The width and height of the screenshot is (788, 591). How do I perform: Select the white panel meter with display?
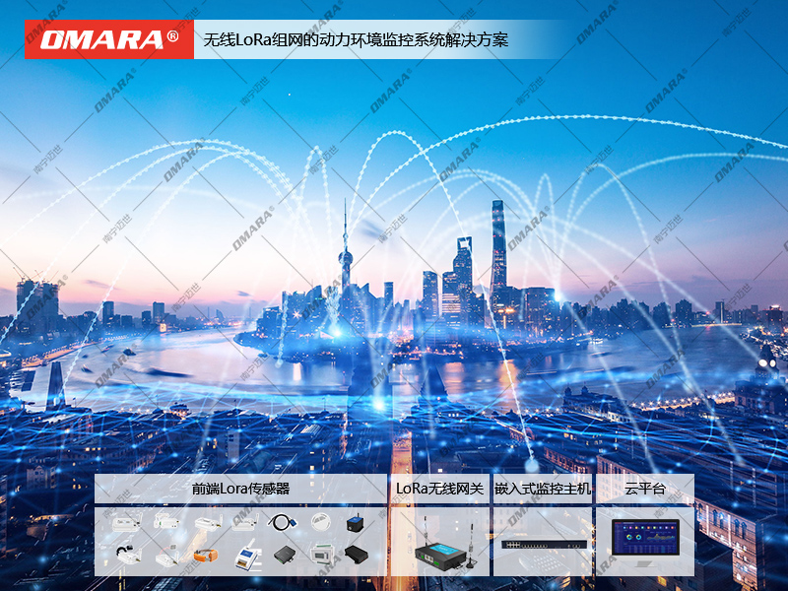point(321,554)
